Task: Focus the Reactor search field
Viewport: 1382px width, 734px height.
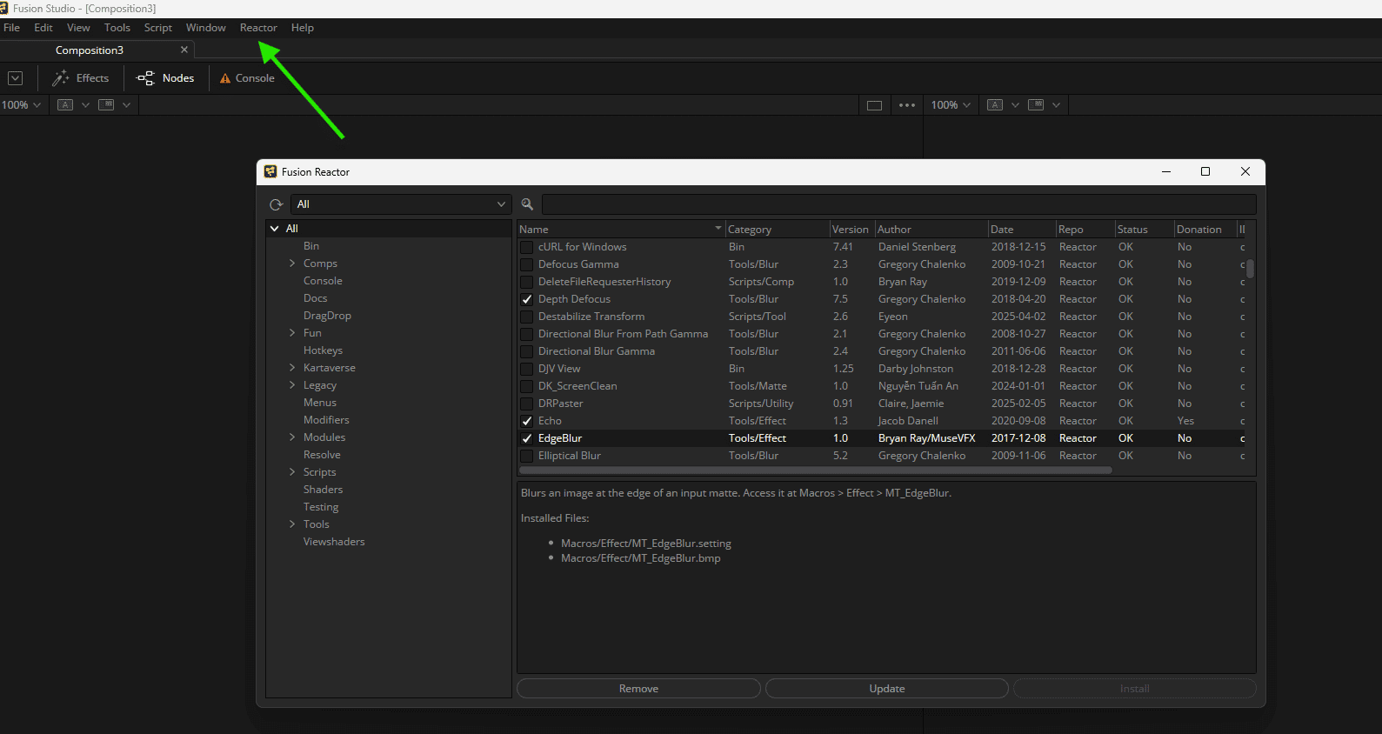Action: coord(899,204)
